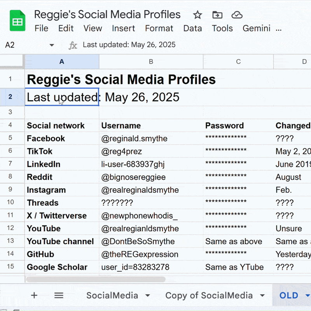
Task: Open the all-sheets list hamburger icon
Action: [58, 295]
